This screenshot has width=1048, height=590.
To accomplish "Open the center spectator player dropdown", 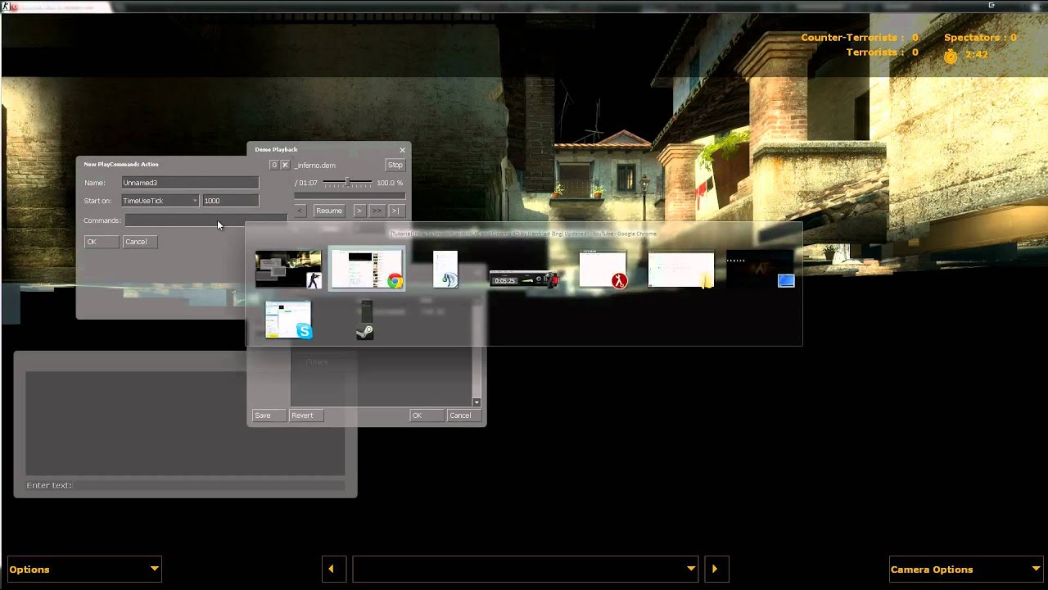I will (x=526, y=569).
